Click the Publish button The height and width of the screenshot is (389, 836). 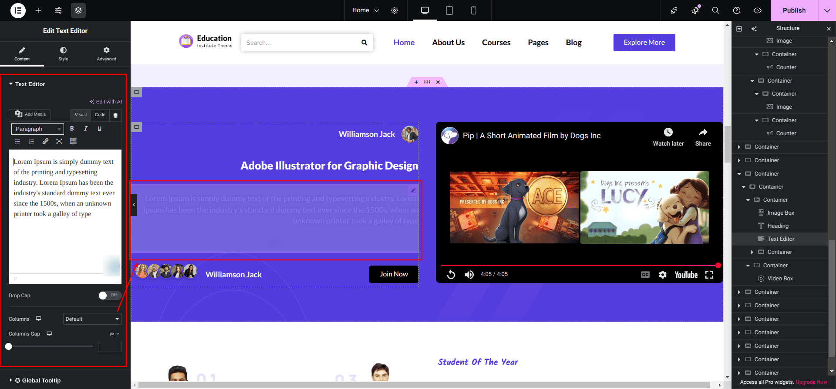click(x=794, y=10)
